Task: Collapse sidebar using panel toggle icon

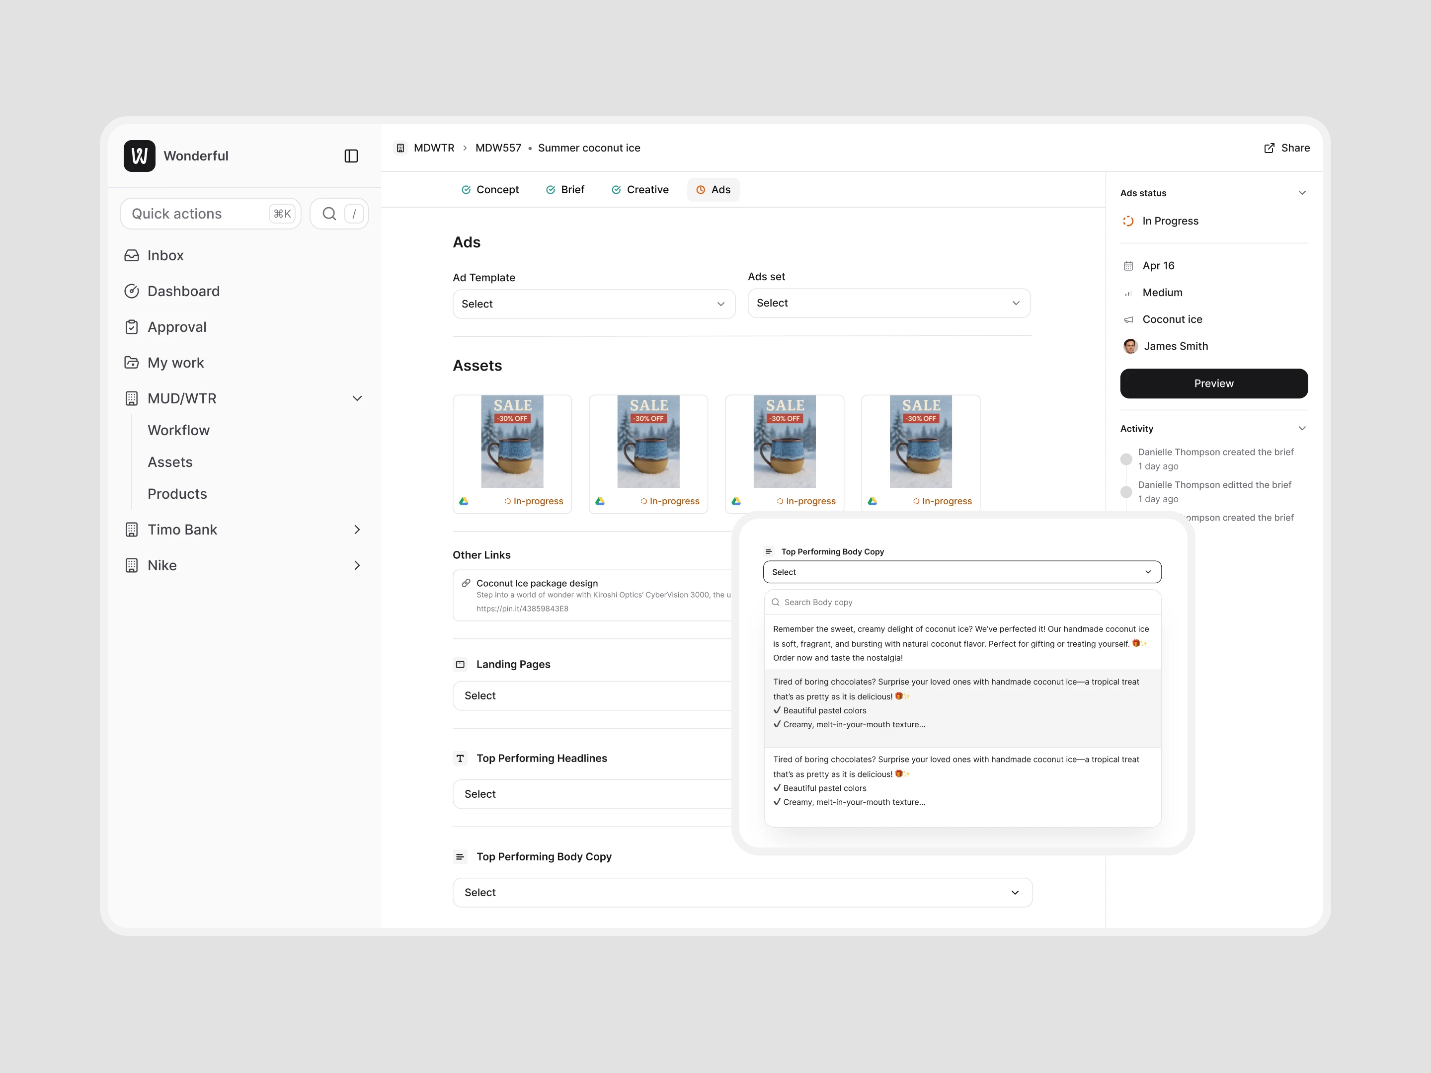Action: point(351,156)
